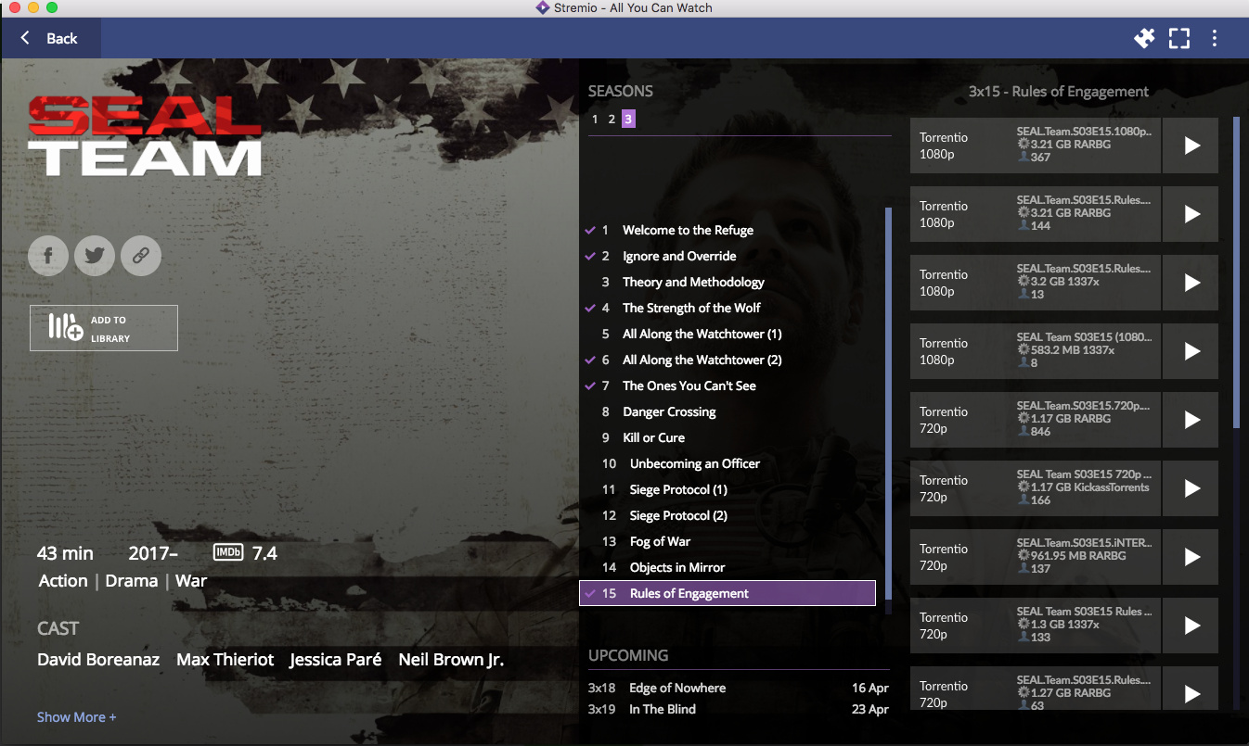Play the 3.2 GB 1337x stream

click(x=1191, y=283)
